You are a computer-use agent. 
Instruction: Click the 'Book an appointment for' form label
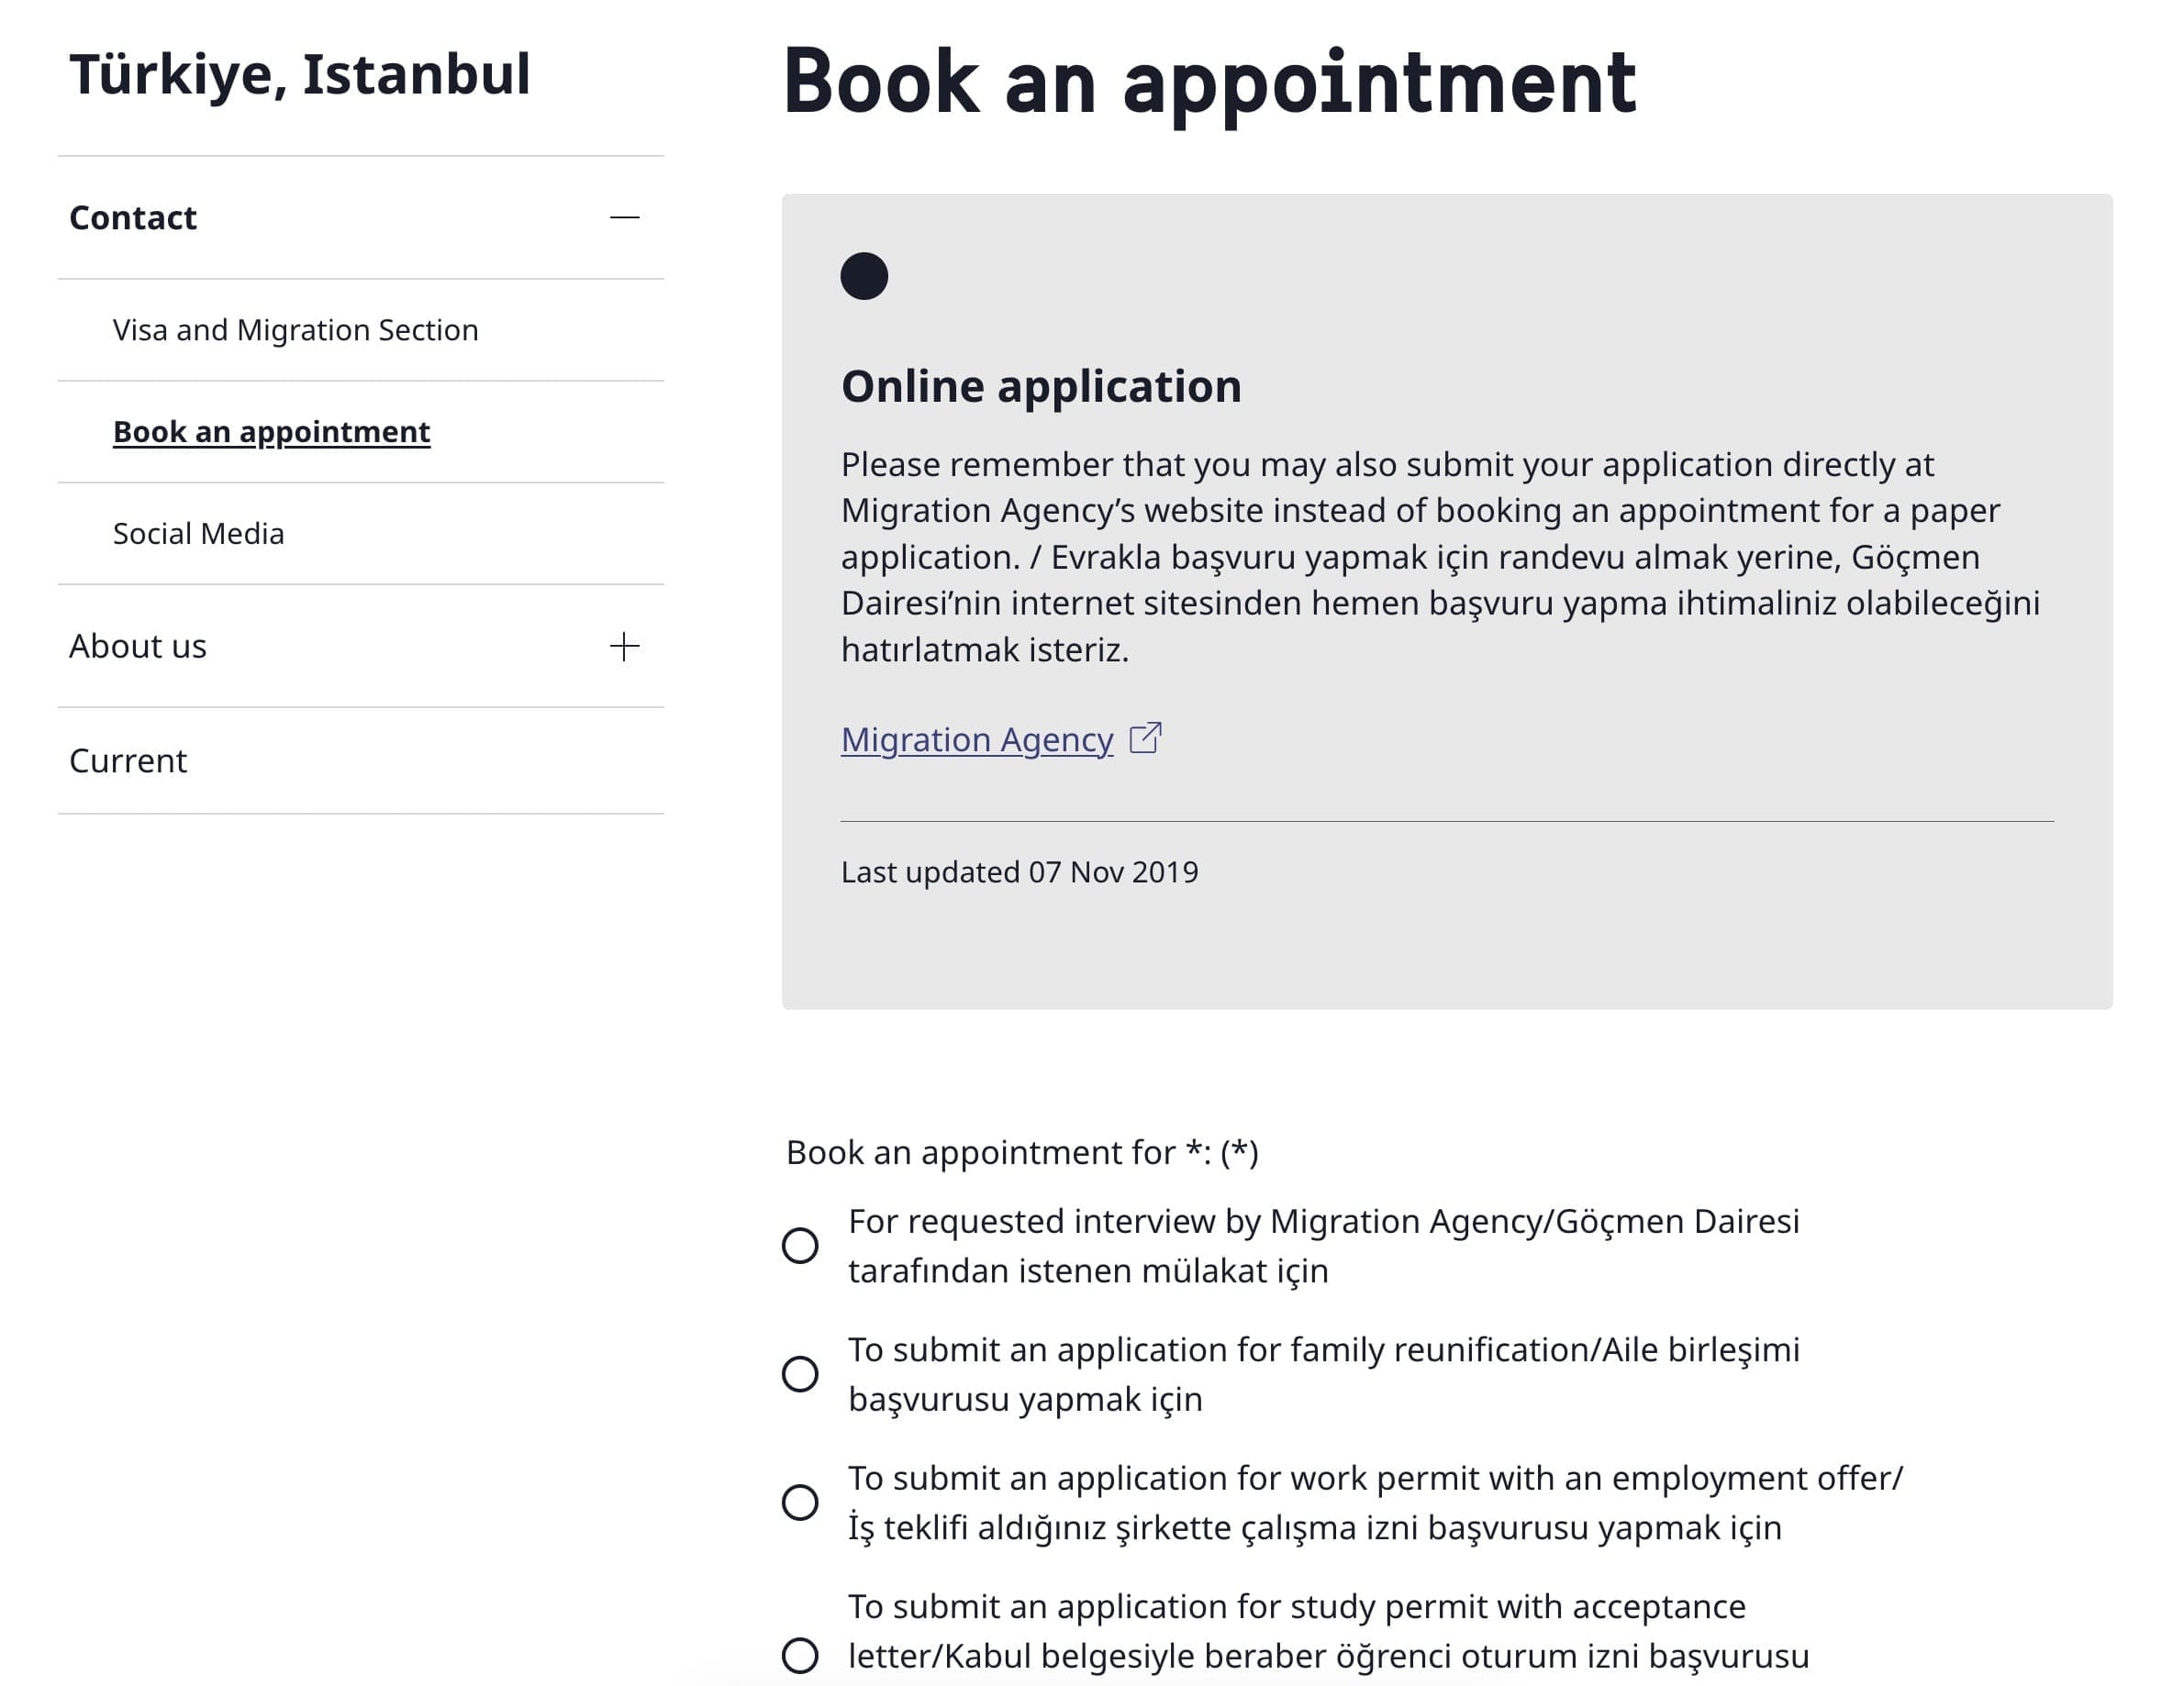[1021, 1152]
